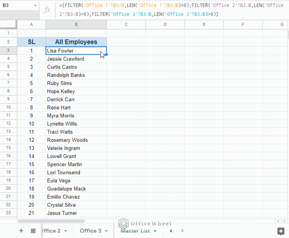Expand the Office 3 tab dropdown arrow
Screen dimensions: 289x238
click(107, 231)
